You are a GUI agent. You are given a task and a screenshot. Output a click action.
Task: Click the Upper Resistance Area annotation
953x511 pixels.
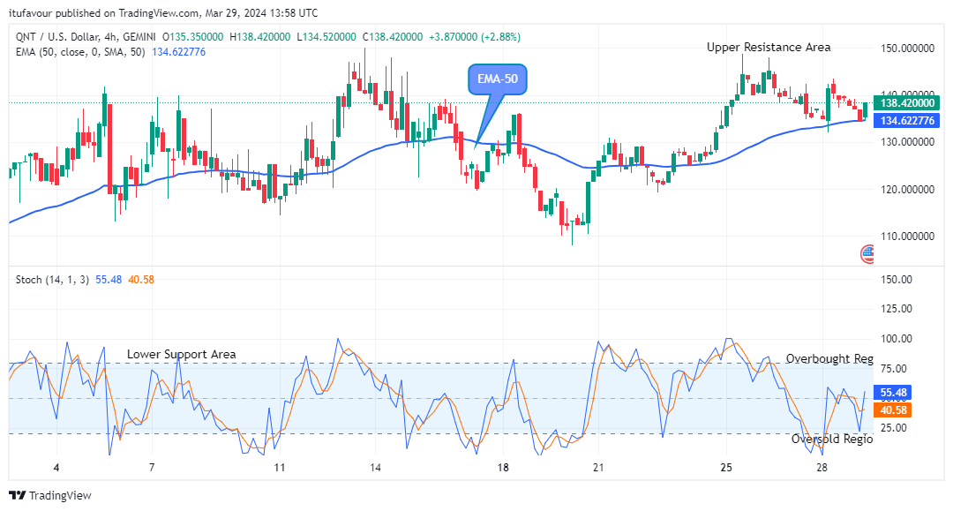769,48
